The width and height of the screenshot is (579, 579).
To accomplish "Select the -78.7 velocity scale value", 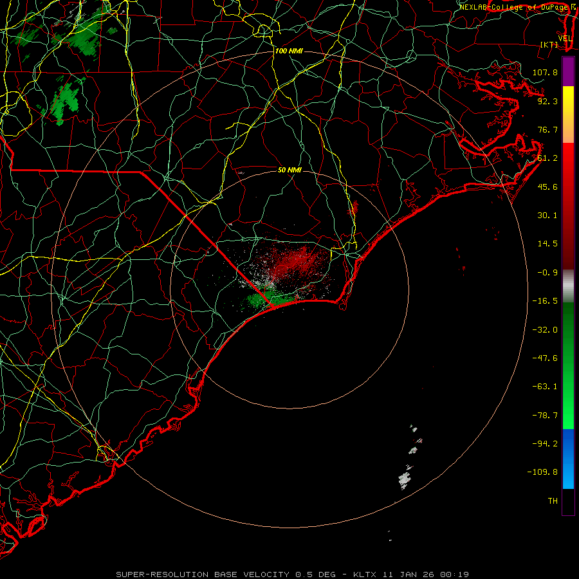I will coord(545,416).
